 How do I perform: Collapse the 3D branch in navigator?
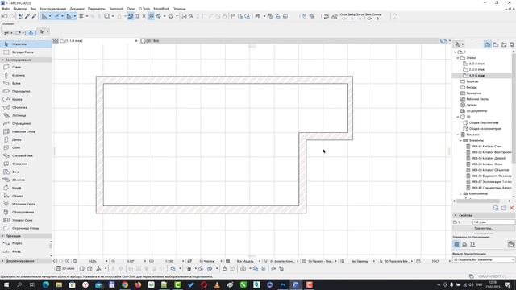click(458, 117)
